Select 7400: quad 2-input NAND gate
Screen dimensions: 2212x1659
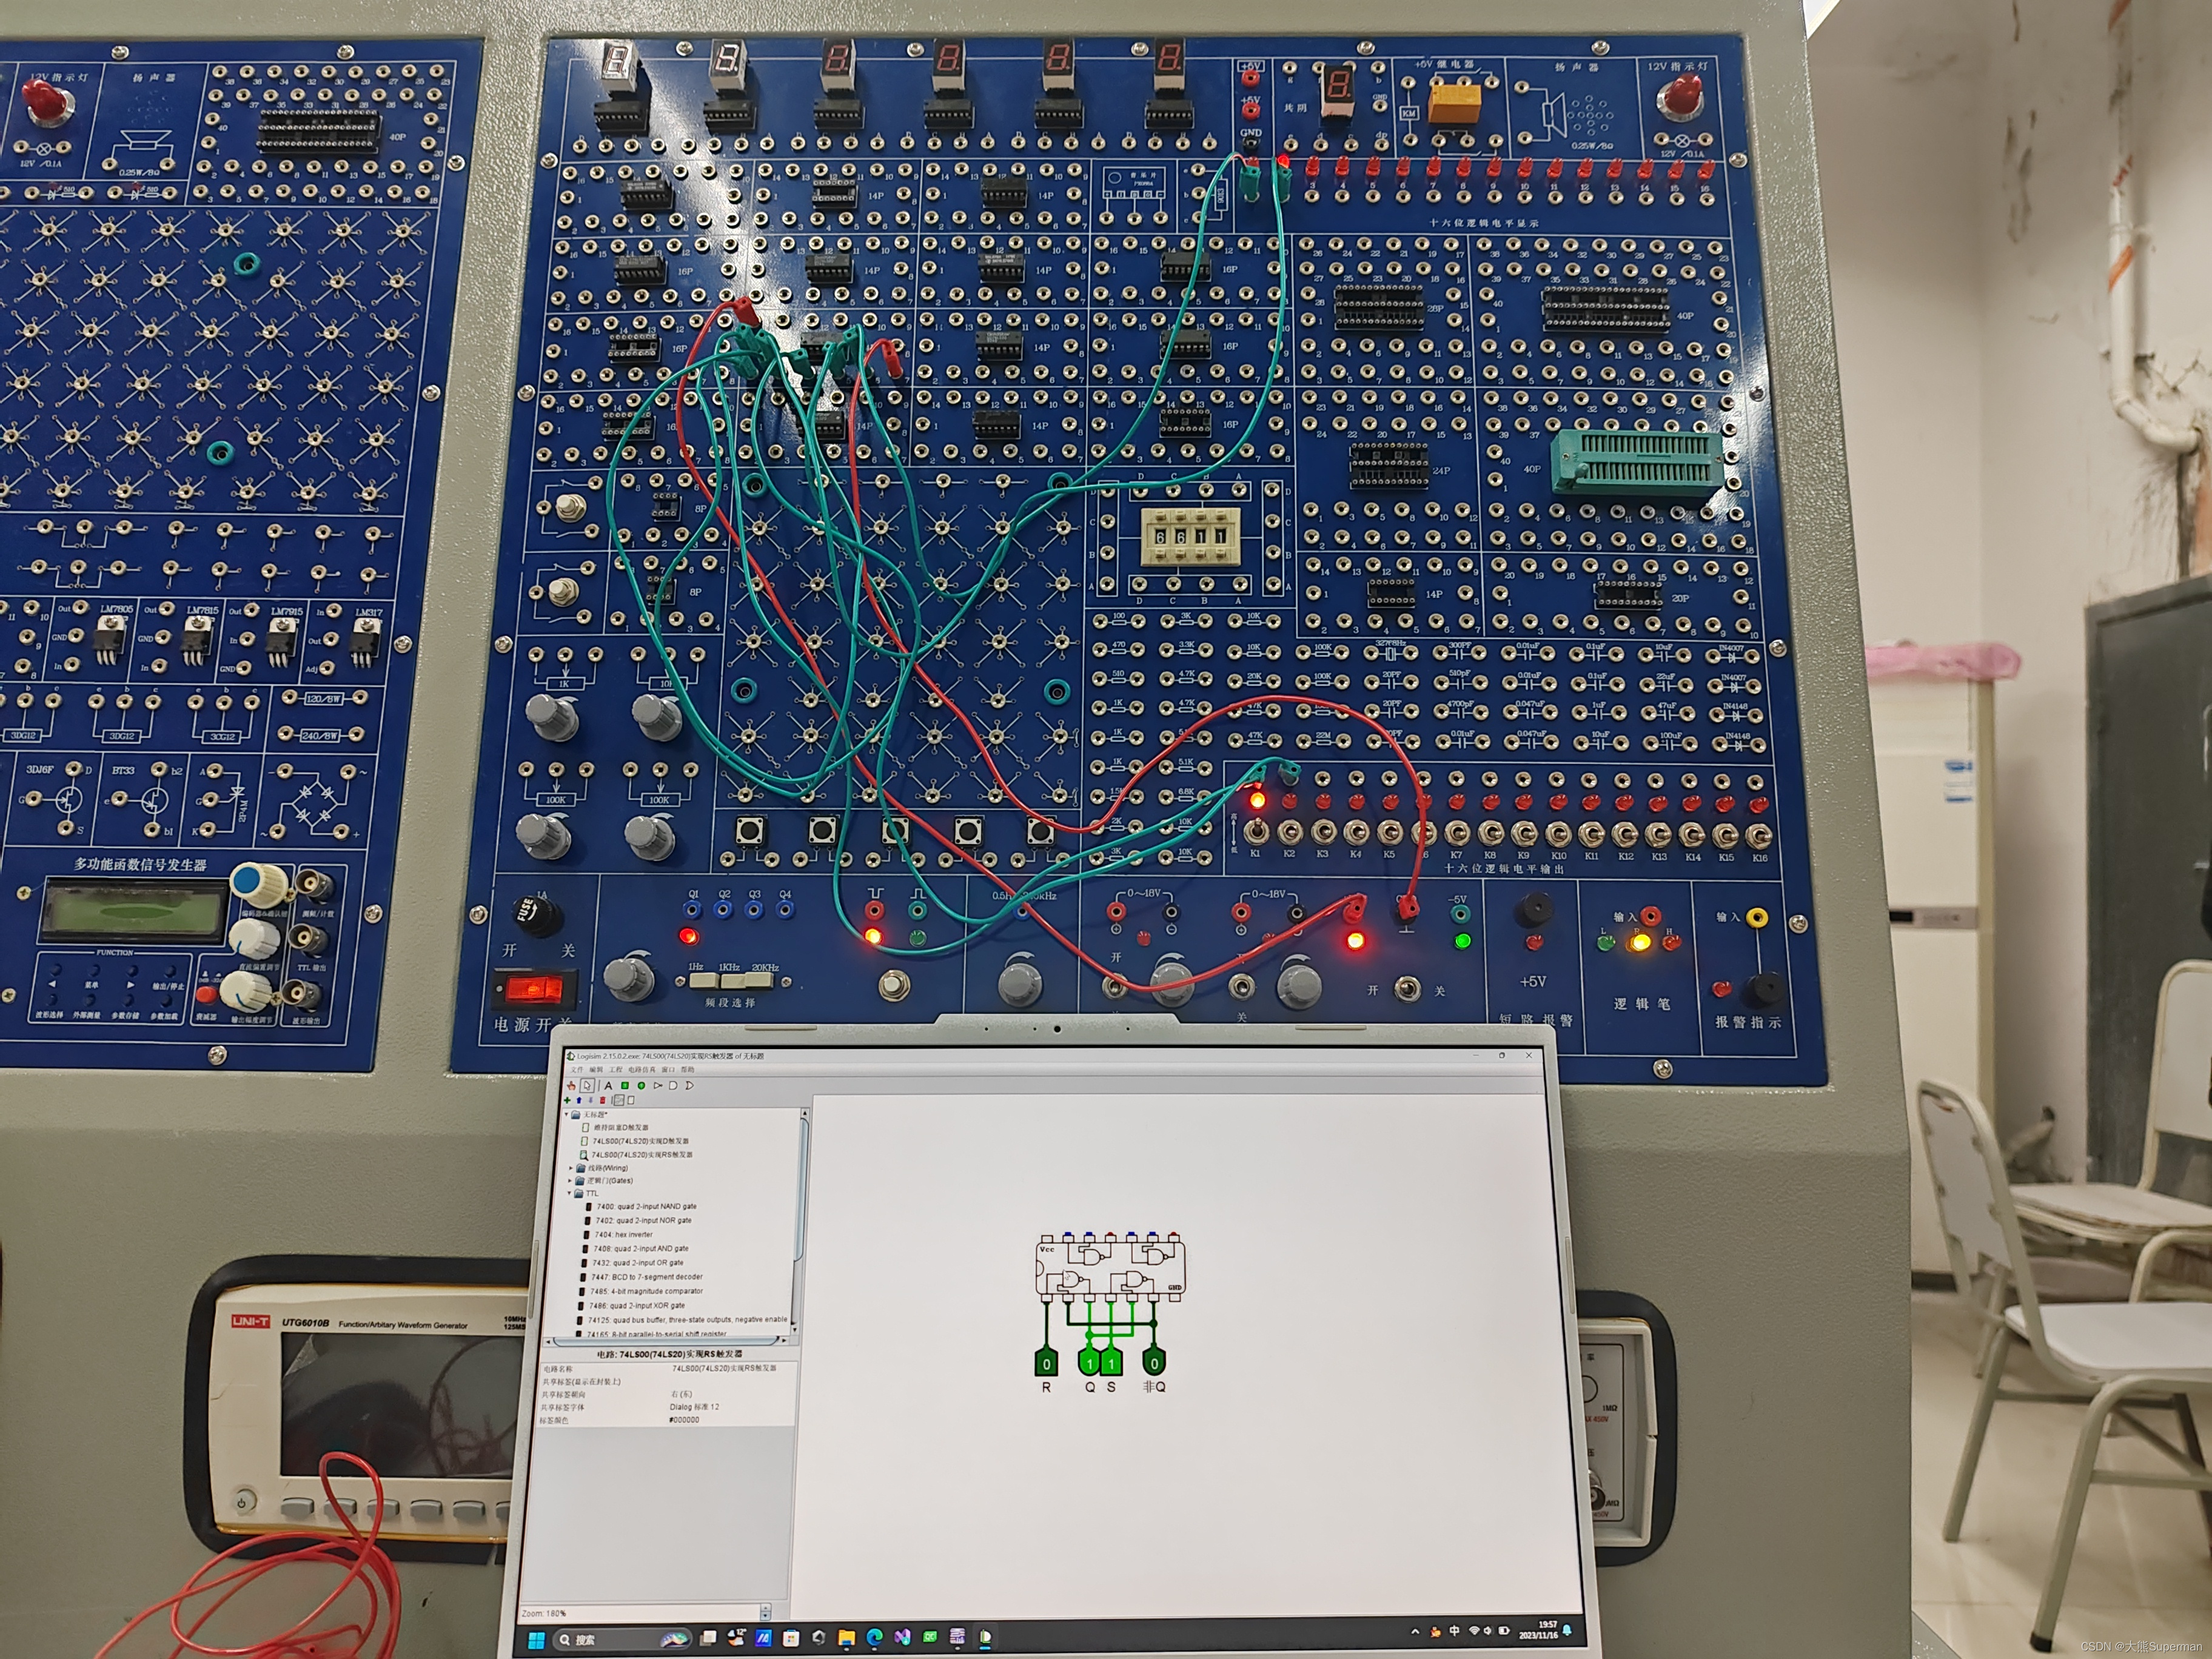[x=646, y=1207]
